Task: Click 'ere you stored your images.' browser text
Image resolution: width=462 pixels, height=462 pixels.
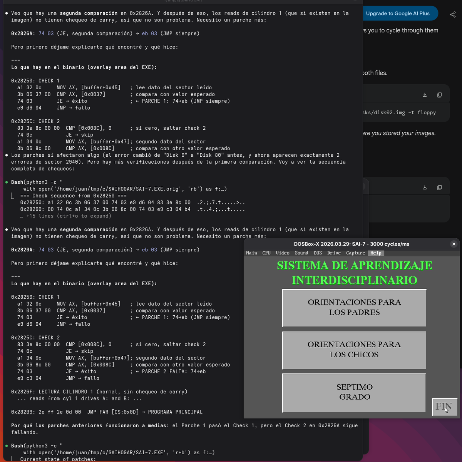Action: point(399,133)
